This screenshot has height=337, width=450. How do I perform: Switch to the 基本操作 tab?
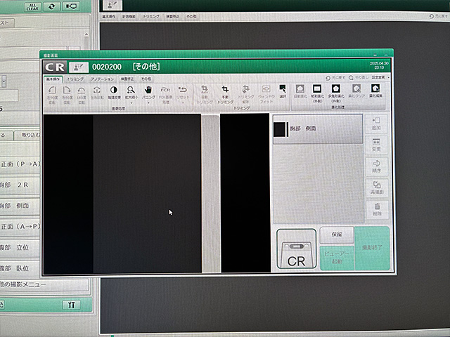[x=53, y=79]
